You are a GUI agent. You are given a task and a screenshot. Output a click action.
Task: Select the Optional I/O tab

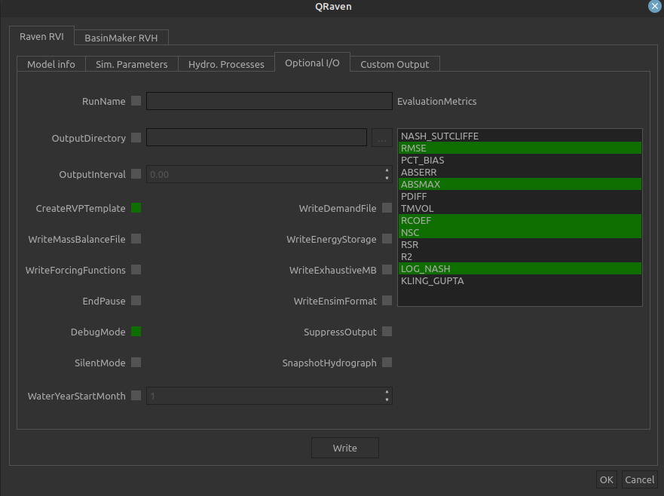(312, 63)
